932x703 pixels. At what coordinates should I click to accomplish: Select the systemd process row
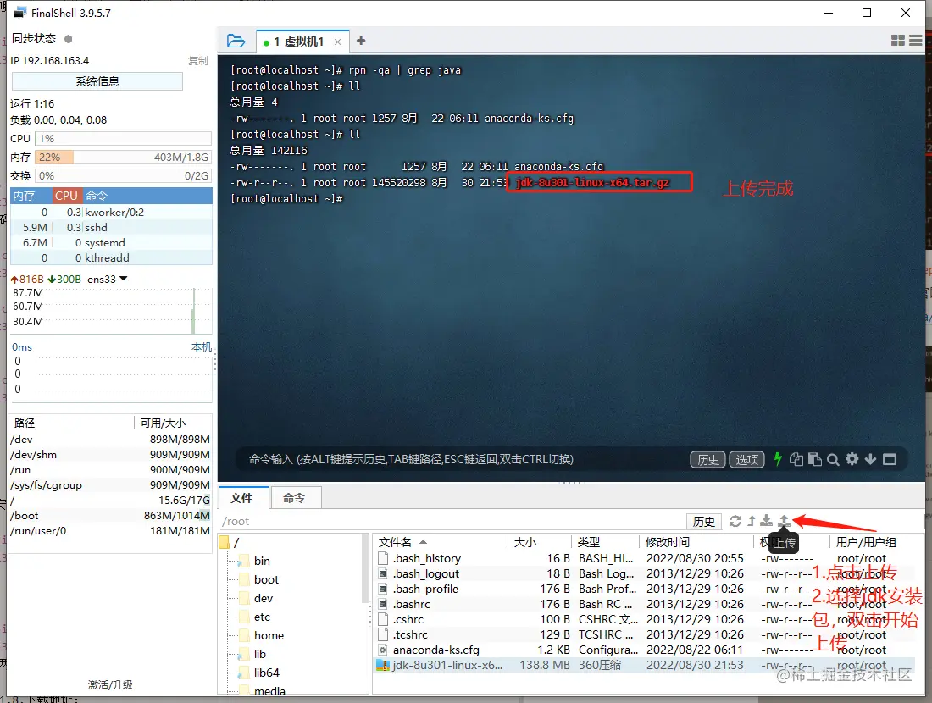(111, 242)
